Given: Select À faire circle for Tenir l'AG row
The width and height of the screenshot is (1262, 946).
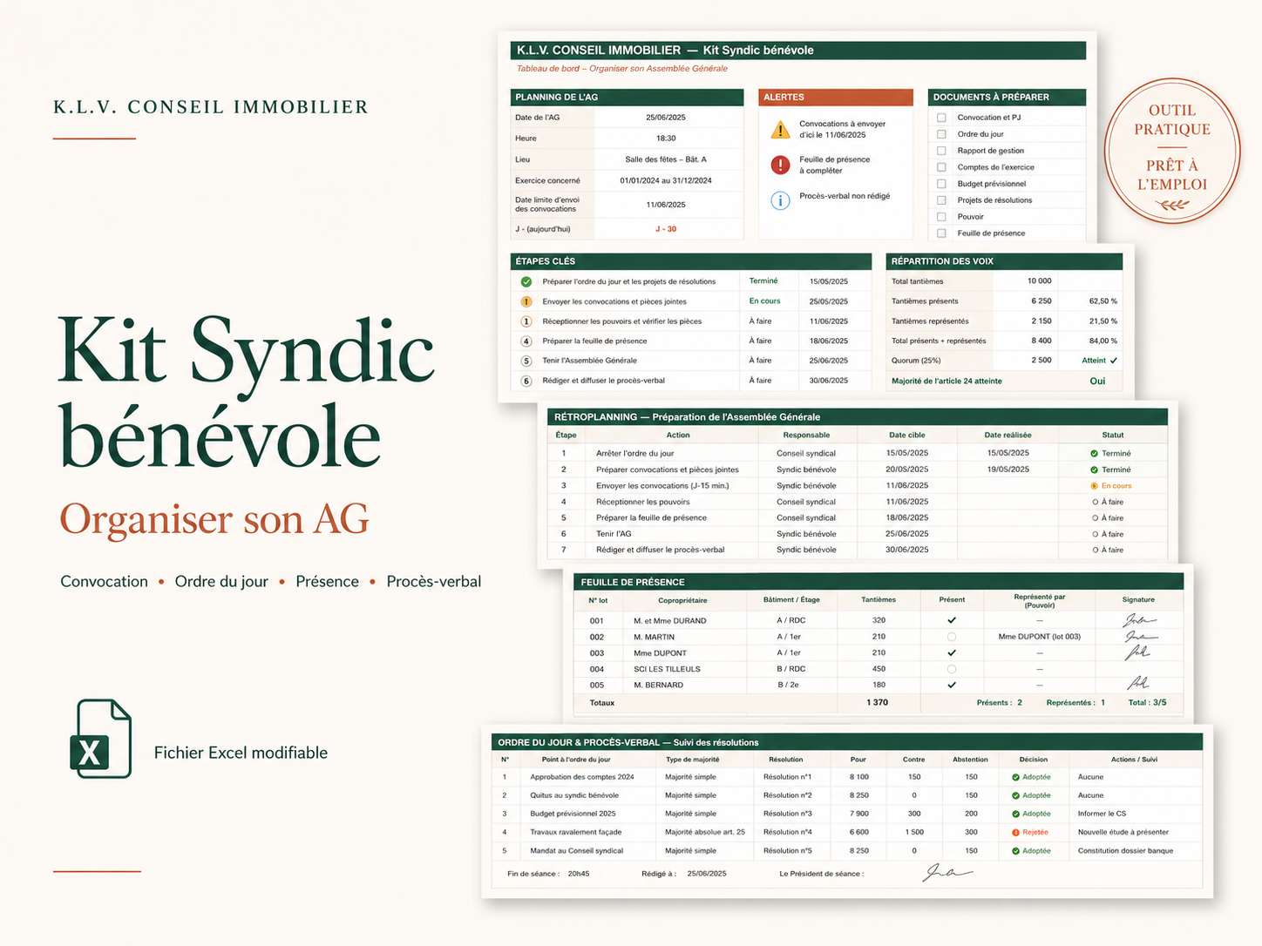Looking at the screenshot, I should click(x=1095, y=534).
